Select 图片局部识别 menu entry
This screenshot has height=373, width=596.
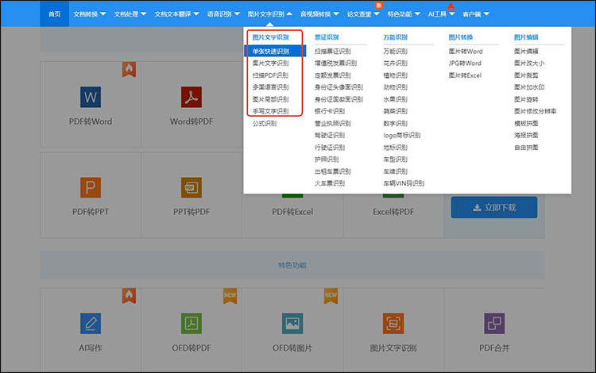click(x=271, y=99)
